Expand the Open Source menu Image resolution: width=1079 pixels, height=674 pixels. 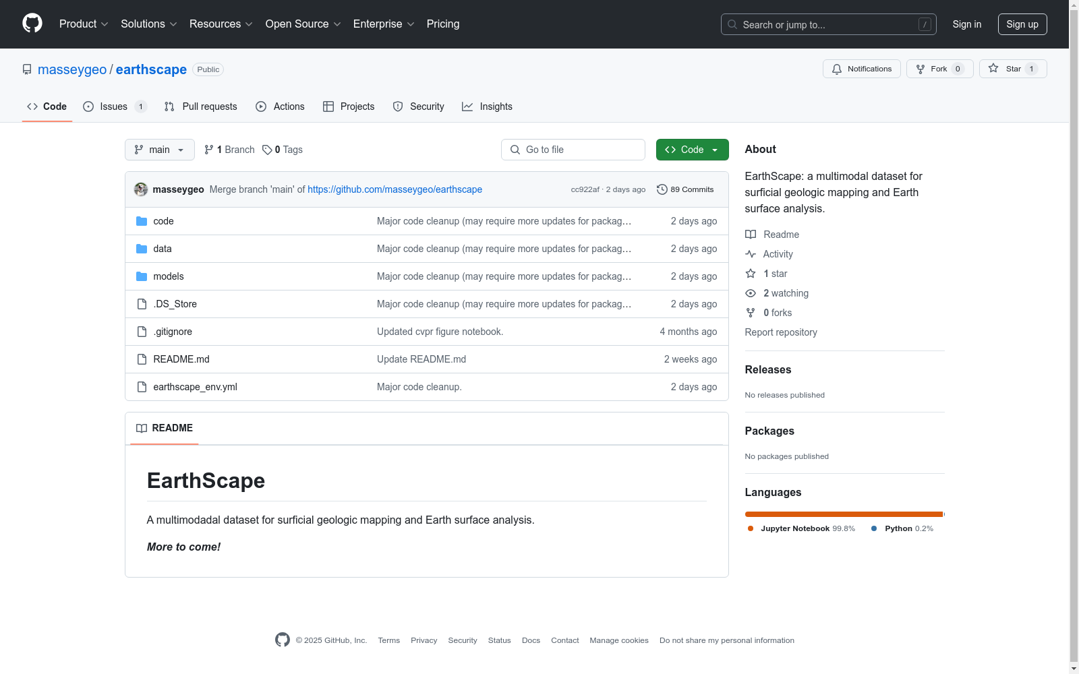pos(303,24)
